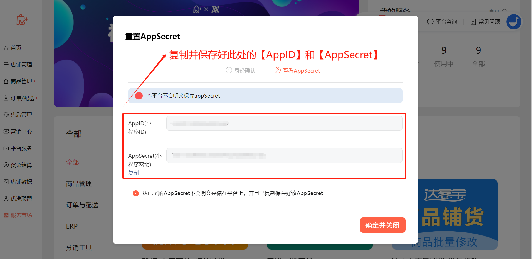
Task: Click the blue user avatar
Action: click(514, 22)
